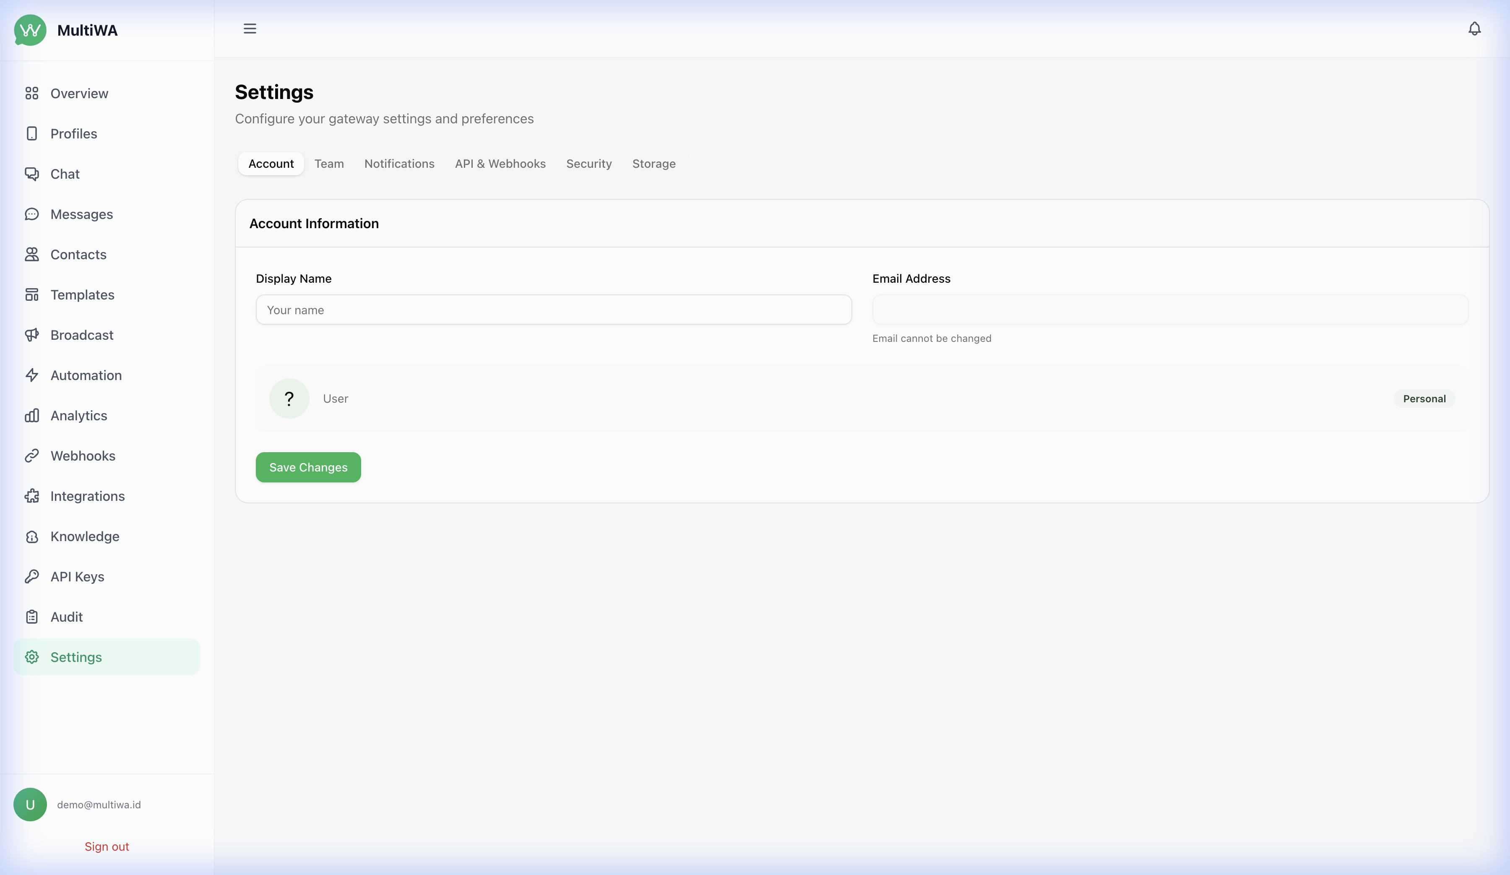
Task: Open the API Keys sidebar label
Action: (77, 576)
